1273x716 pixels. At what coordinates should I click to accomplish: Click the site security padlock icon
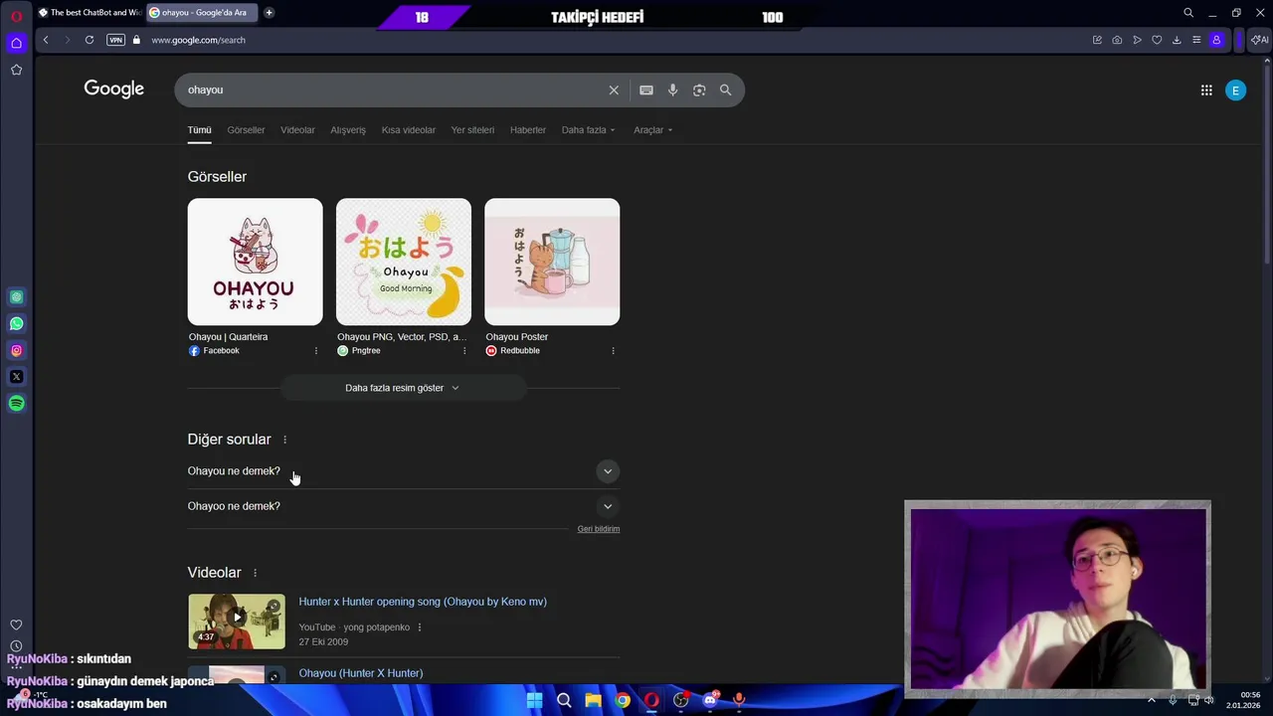[x=137, y=40]
